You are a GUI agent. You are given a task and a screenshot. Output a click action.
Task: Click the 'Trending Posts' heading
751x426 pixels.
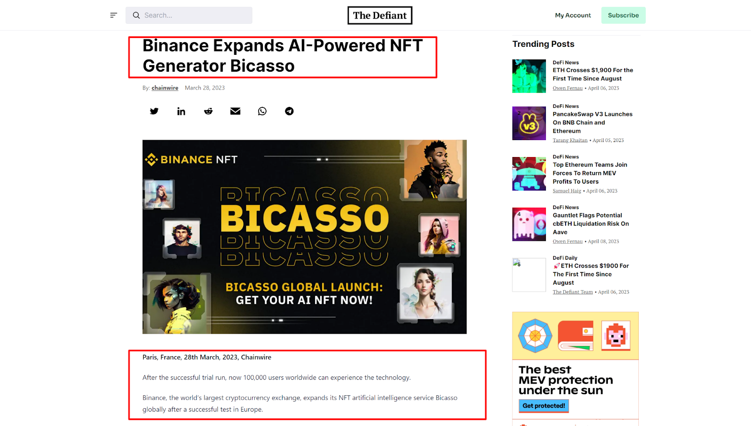pos(543,44)
